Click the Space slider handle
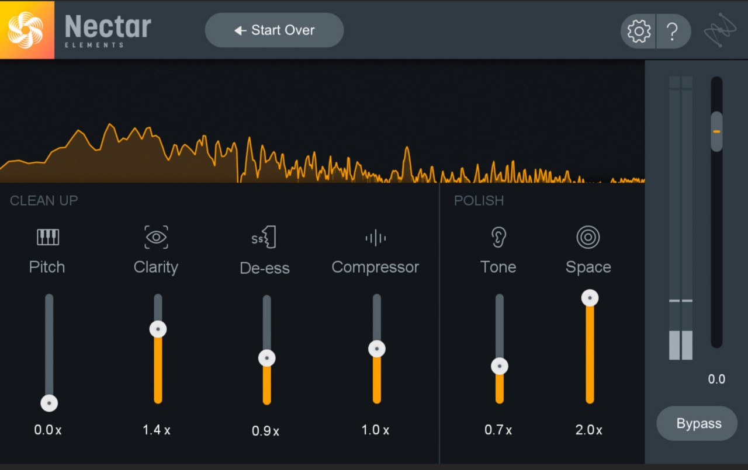Viewport: 748px width, 470px height. (590, 298)
